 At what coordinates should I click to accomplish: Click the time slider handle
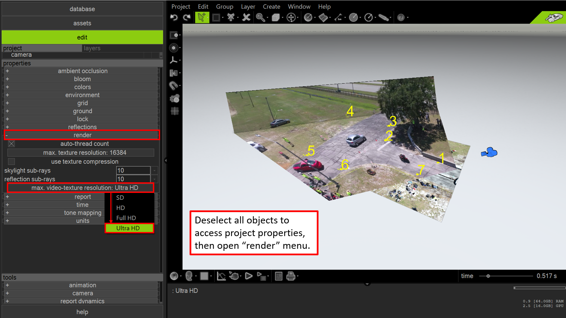[x=488, y=276]
